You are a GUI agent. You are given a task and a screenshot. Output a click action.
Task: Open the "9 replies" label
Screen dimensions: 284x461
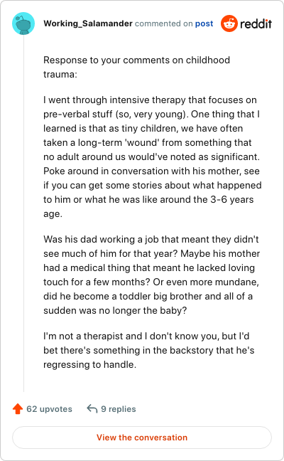[119, 409]
